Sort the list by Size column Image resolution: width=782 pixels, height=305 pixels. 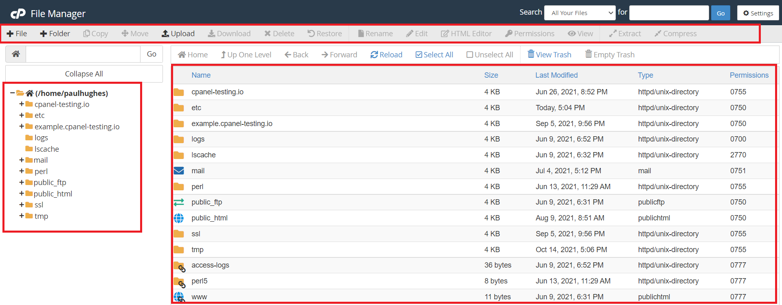pyautogui.click(x=491, y=75)
